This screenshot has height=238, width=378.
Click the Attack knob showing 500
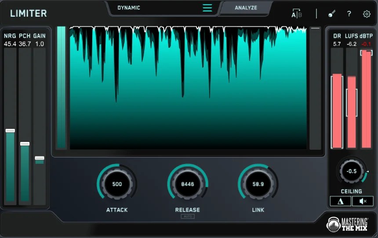117,184
